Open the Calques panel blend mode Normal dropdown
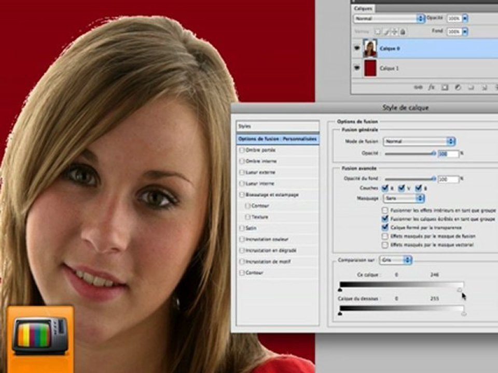The image size is (498, 373). click(x=389, y=19)
